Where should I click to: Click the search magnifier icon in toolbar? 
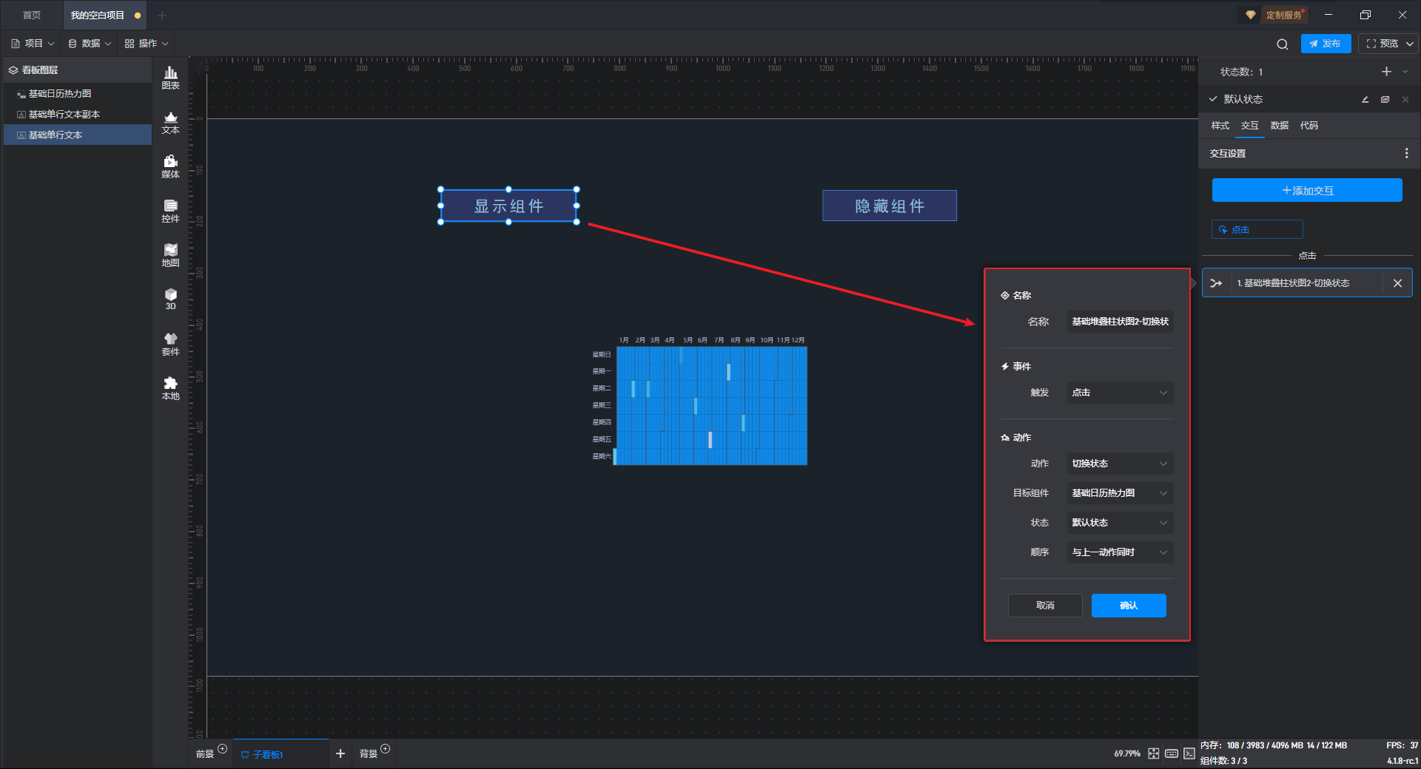(x=1282, y=44)
